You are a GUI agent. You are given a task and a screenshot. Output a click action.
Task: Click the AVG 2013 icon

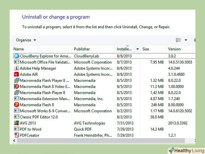(x=16, y=123)
